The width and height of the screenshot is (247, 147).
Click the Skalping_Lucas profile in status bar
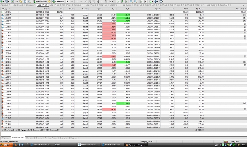click(147, 141)
